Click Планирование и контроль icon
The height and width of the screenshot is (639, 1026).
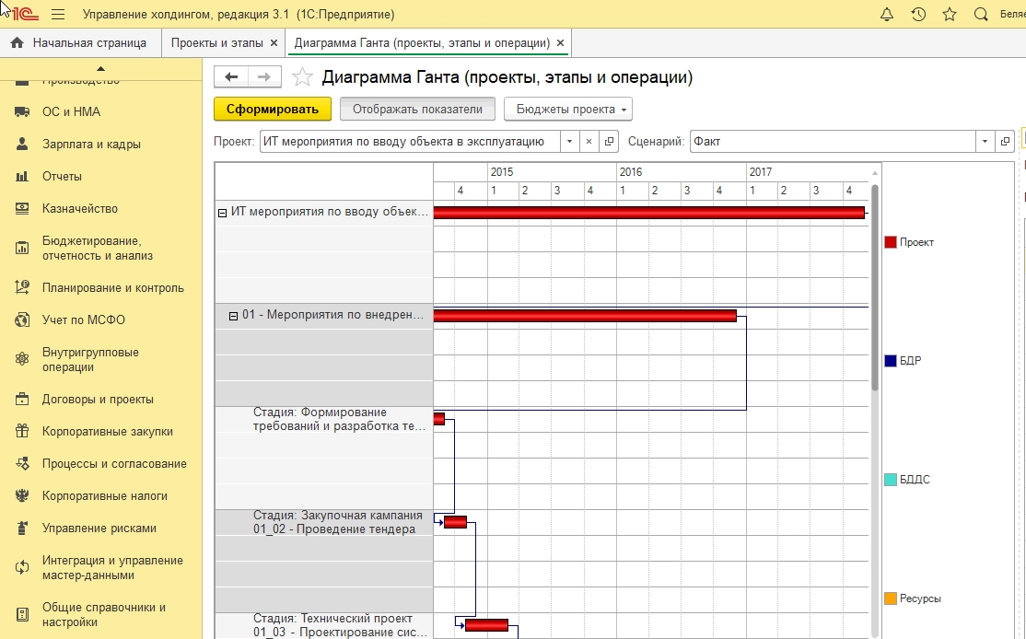(22, 287)
